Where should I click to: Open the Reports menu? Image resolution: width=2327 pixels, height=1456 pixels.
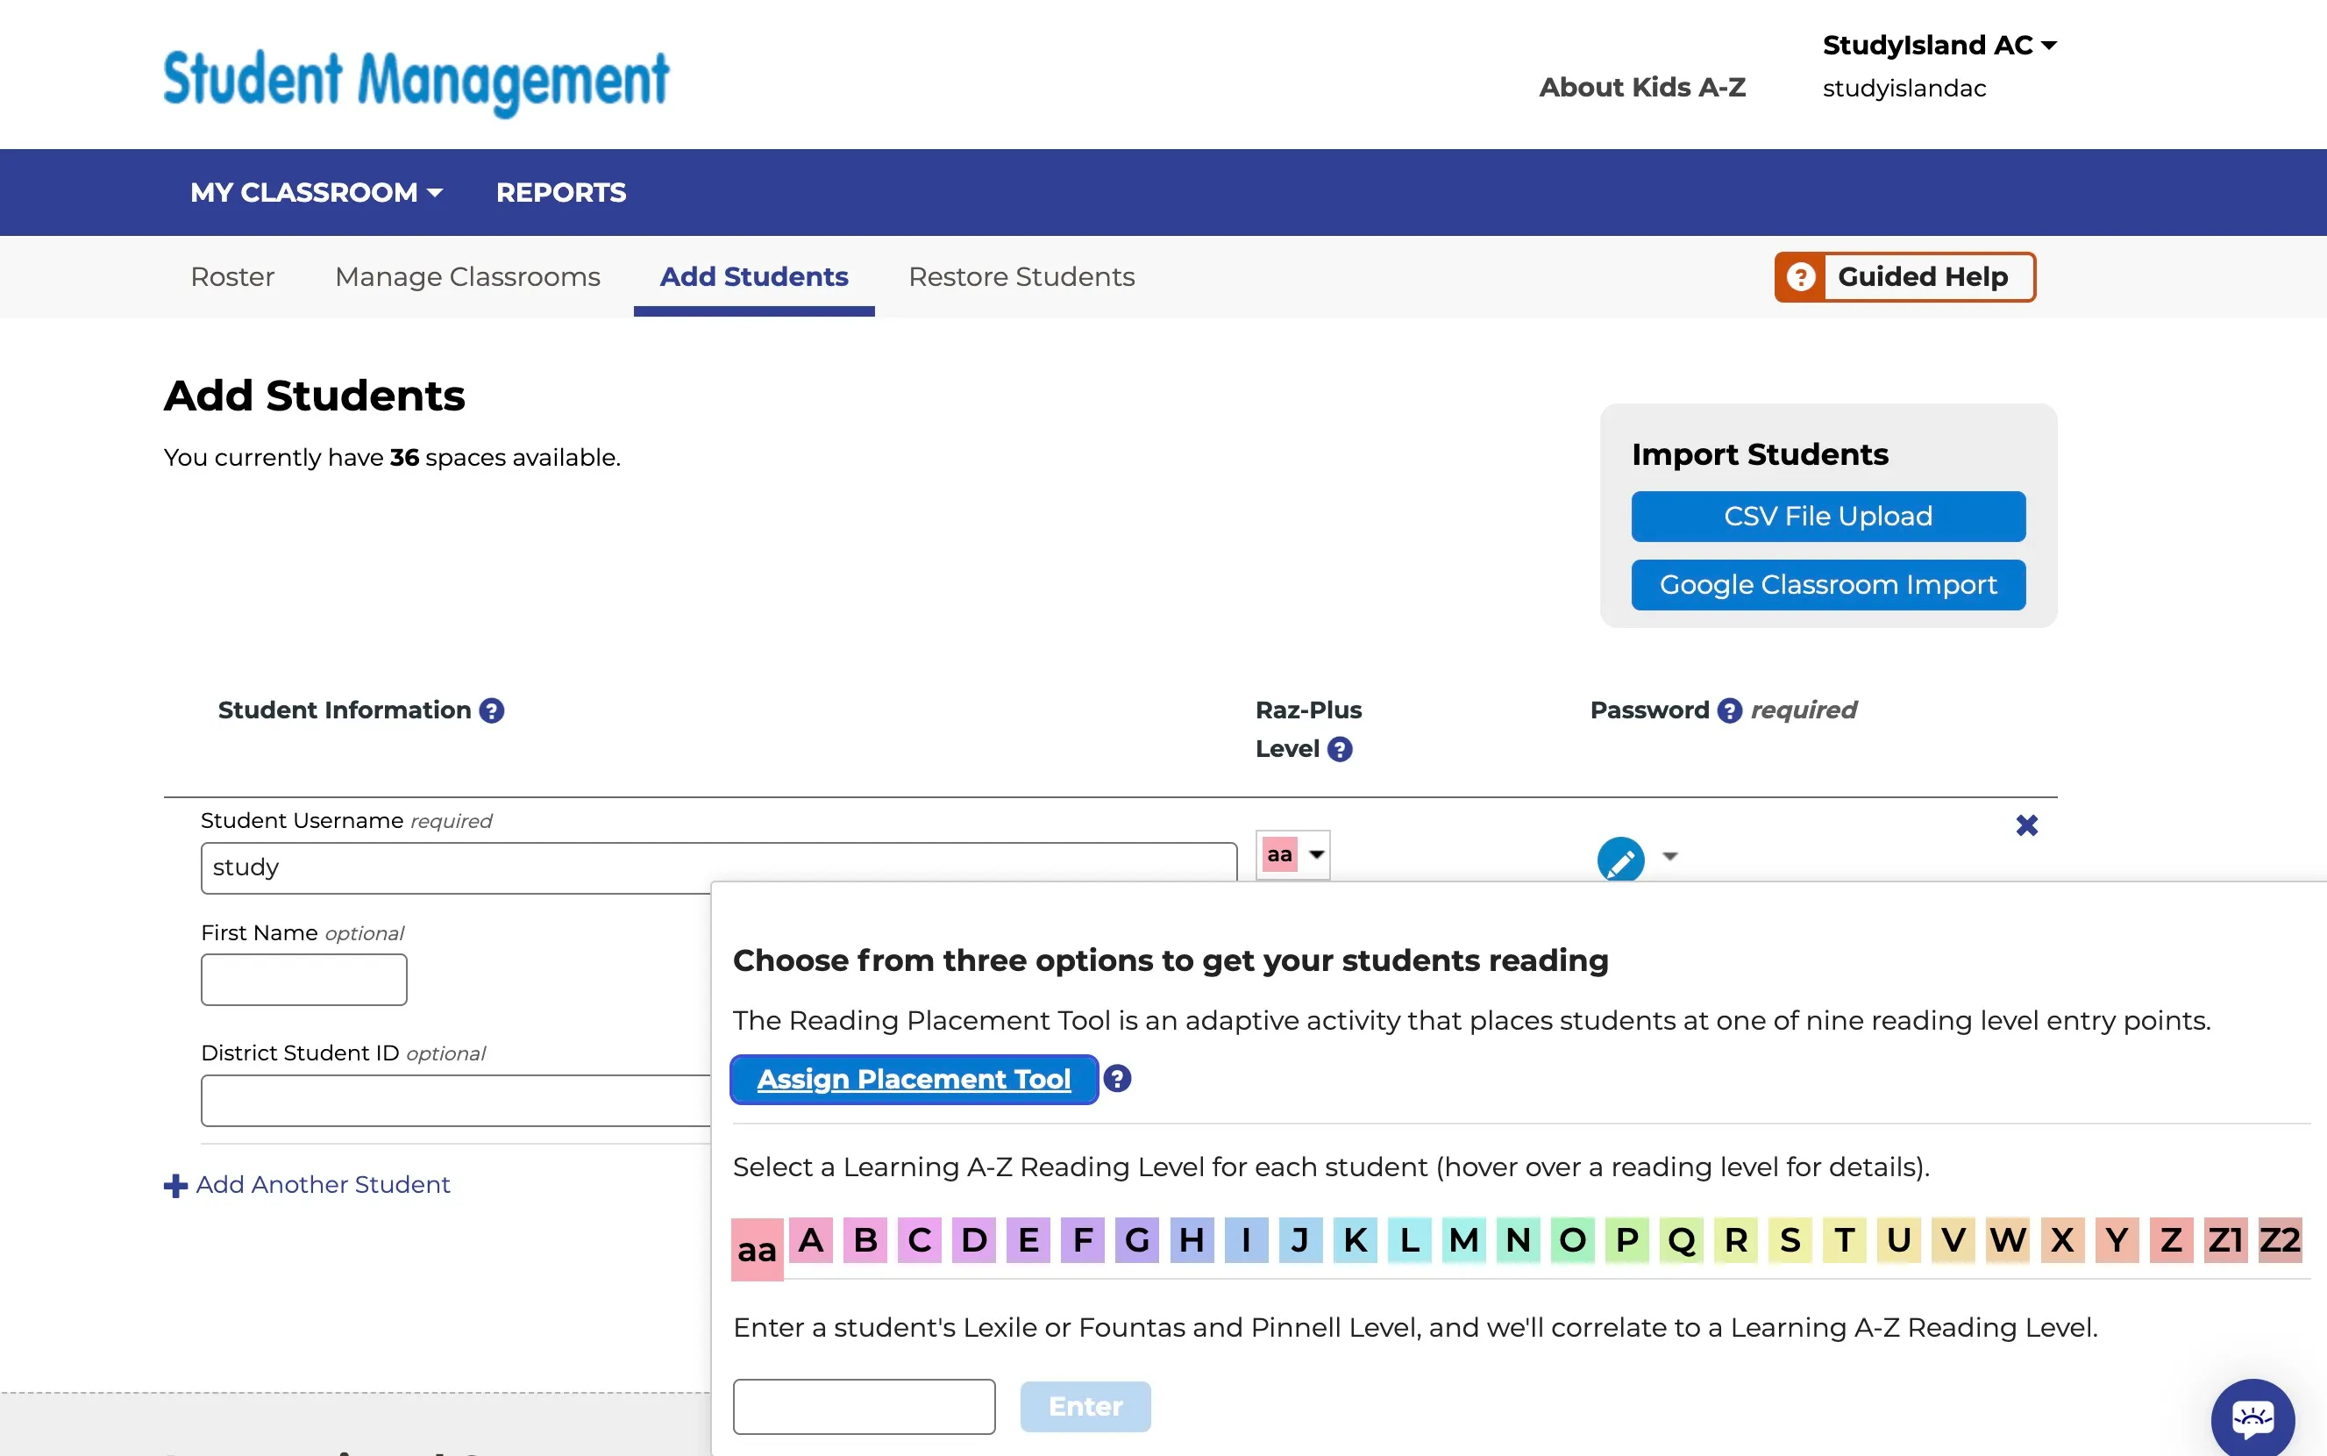click(561, 193)
